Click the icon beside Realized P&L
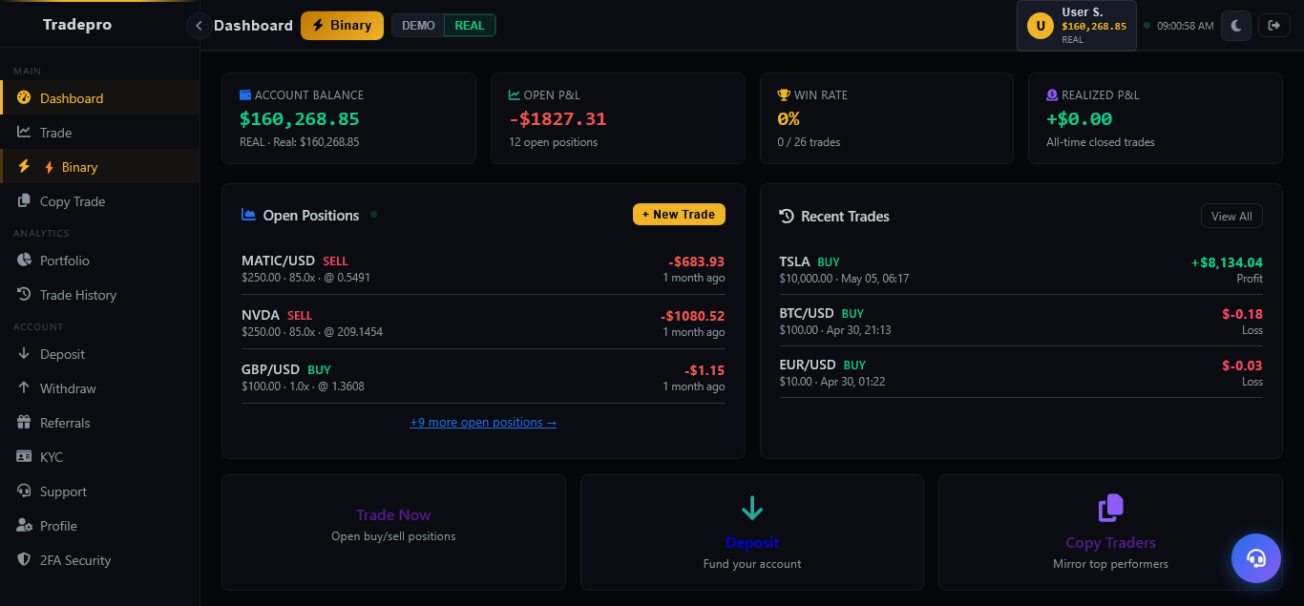The width and height of the screenshot is (1304, 606). [1052, 94]
